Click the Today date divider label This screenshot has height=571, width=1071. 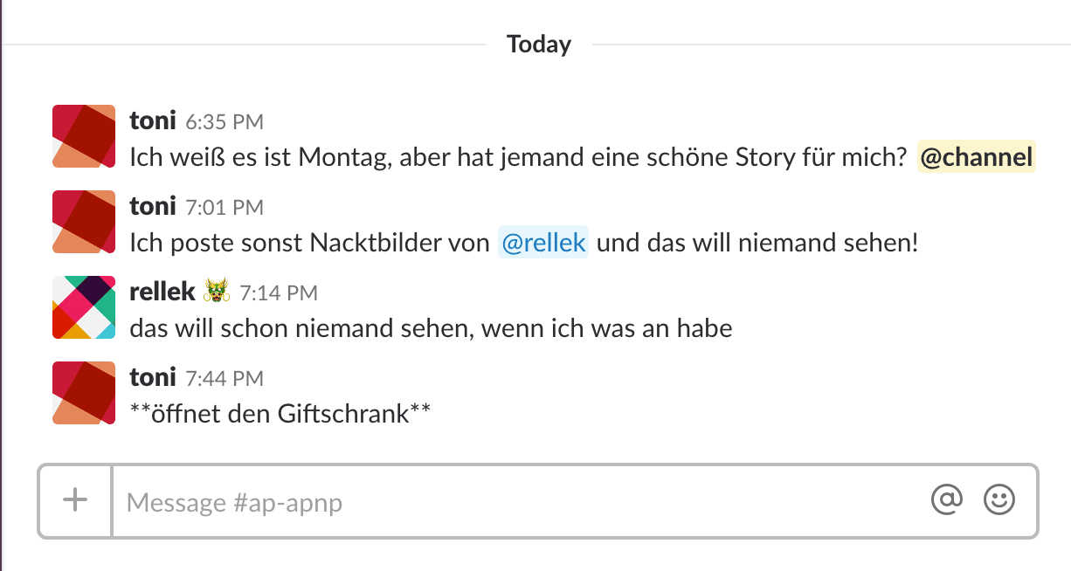[539, 44]
